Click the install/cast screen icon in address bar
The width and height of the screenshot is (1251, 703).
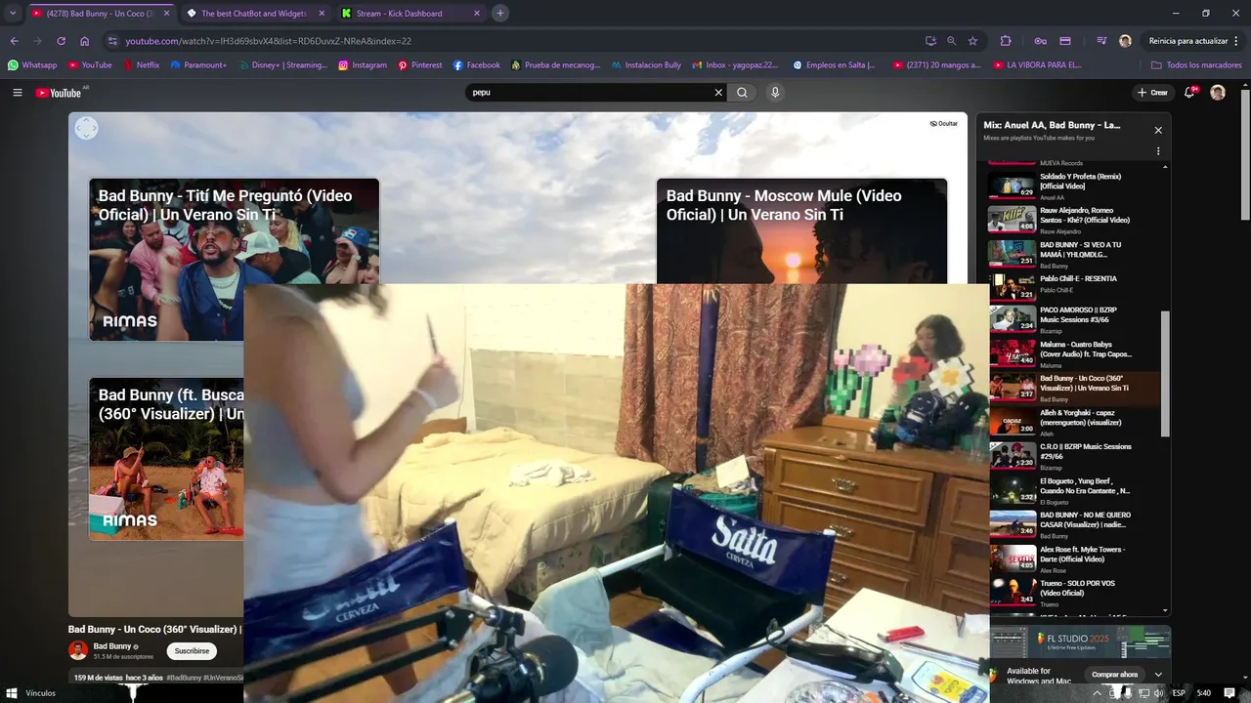coord(930,41)
